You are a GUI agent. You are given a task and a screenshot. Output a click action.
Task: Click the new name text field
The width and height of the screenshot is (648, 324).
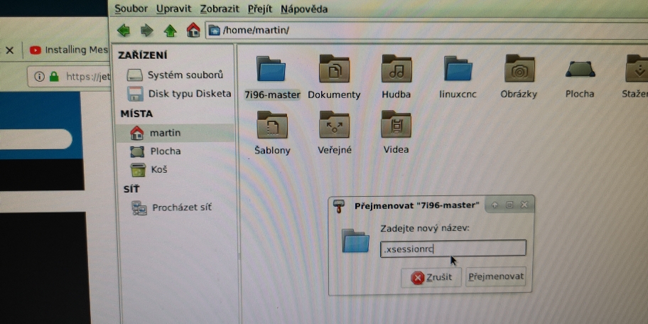[453, 249]
